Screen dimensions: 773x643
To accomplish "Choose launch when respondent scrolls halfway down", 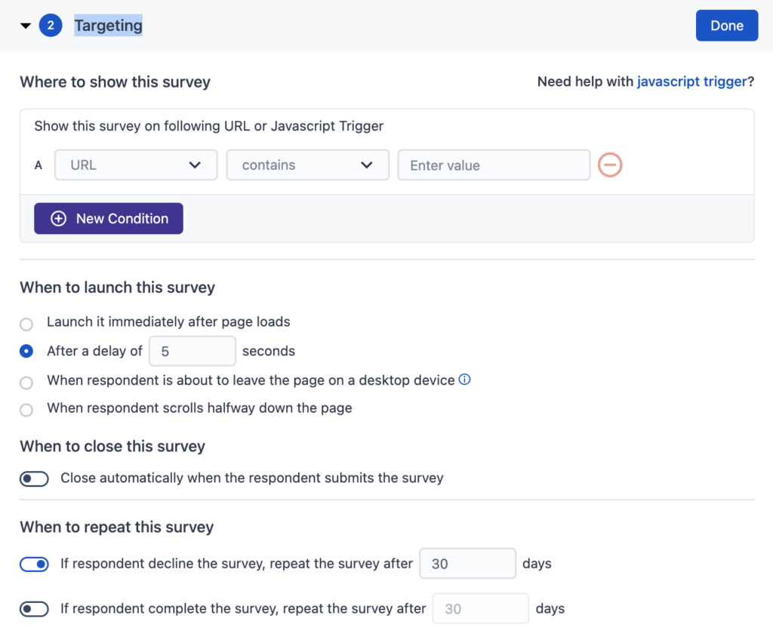I will (26, 408).
